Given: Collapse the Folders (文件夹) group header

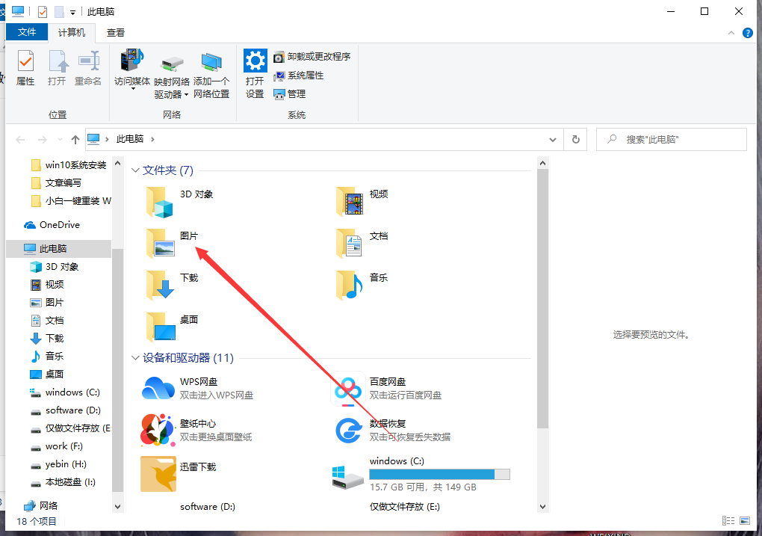Looking at the screenshot, I should (x=136, y=170).
